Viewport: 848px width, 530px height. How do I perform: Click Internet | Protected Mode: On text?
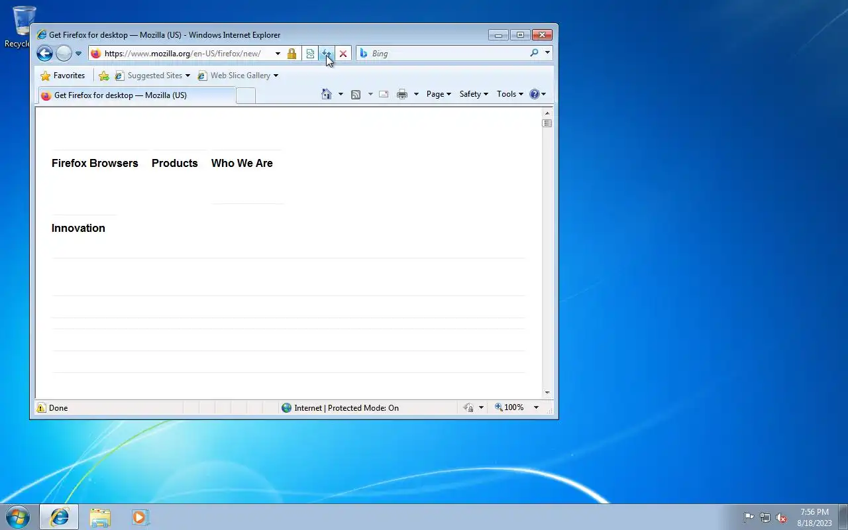tap(346, 408)
